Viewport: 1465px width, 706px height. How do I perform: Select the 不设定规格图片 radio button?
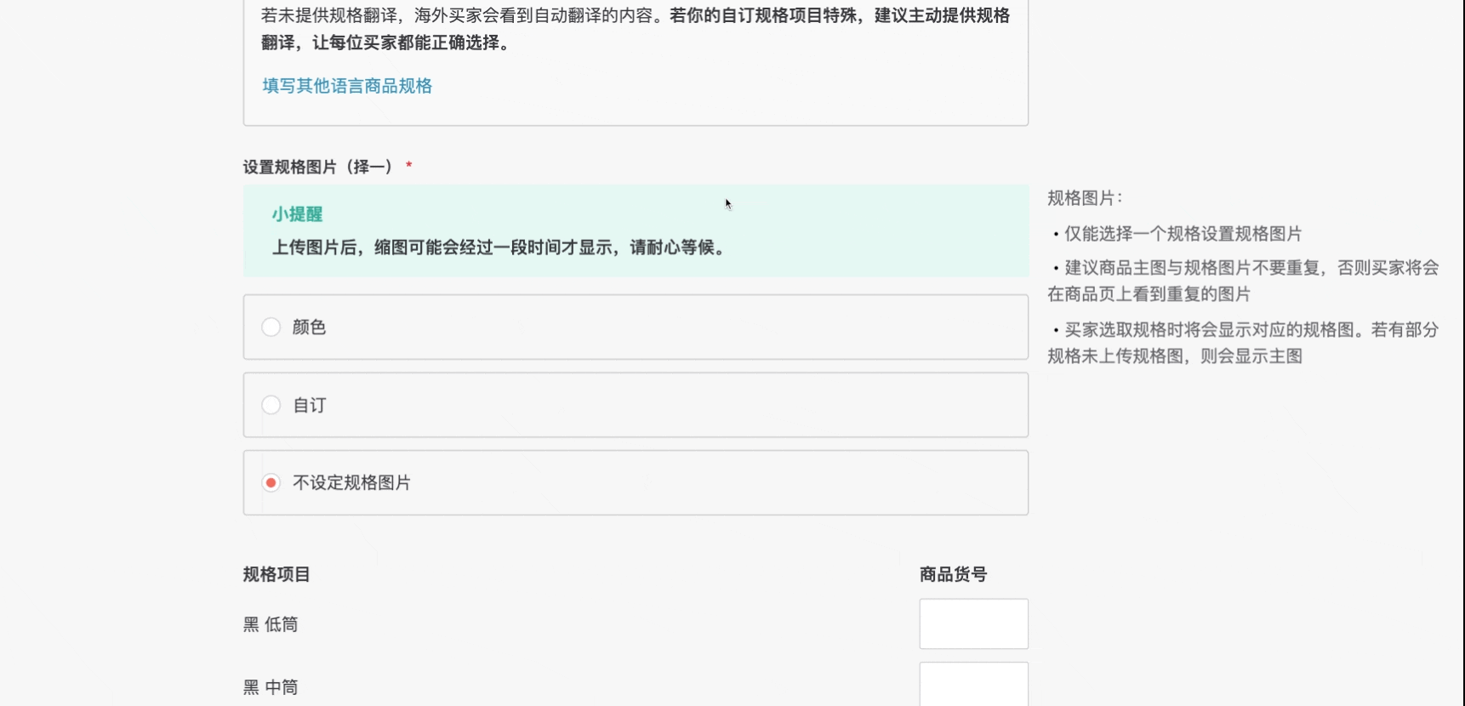pos(271,483)
